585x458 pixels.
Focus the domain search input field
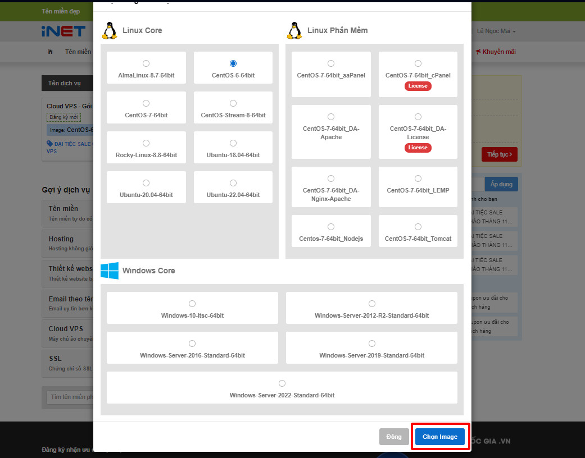pyautogui.click(x=70, y=397)
